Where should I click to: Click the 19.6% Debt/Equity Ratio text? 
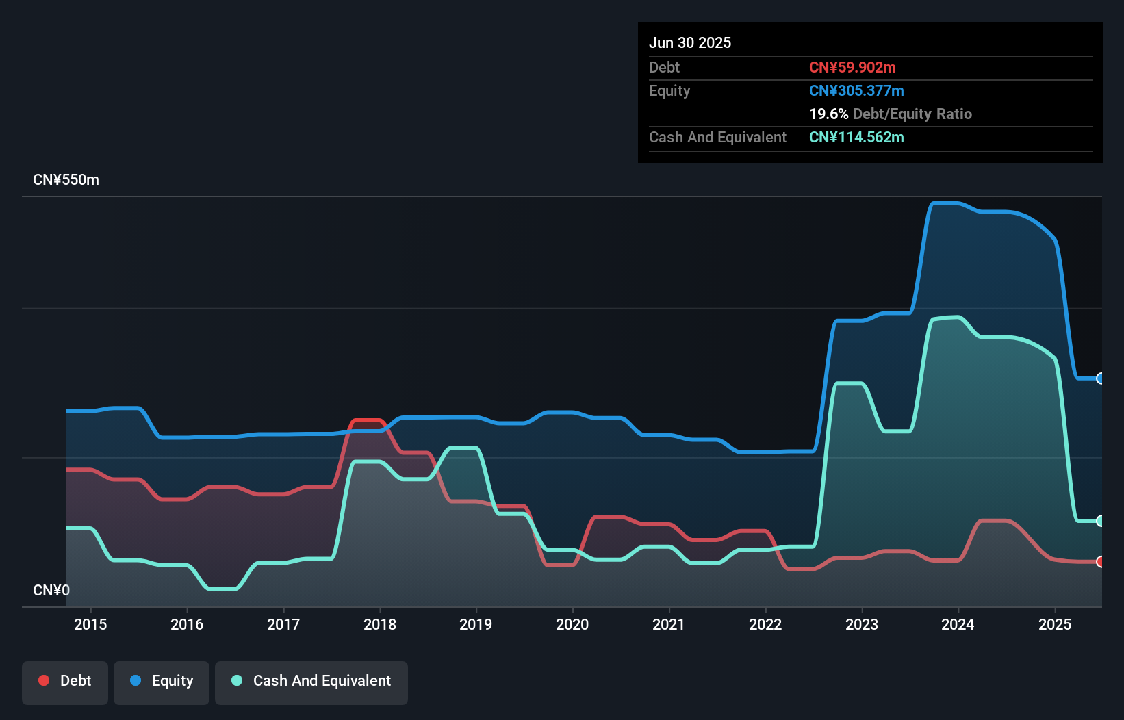[890, 114]
